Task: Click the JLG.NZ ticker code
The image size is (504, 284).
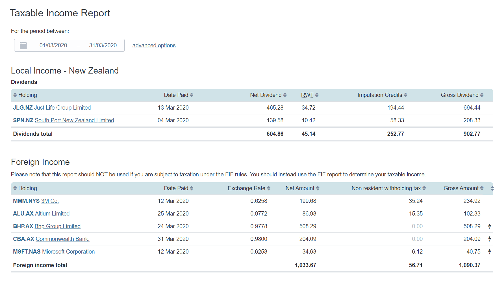Action: (23, 108)
